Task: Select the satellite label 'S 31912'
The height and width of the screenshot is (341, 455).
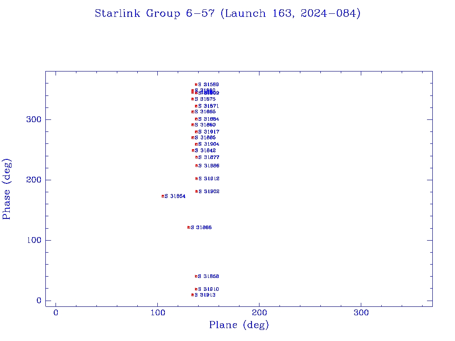Action: [x=209, y=178]
